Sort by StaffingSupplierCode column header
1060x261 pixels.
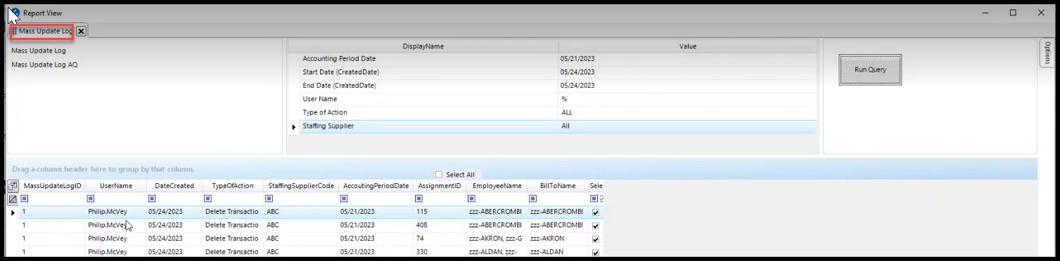point(301,186)
